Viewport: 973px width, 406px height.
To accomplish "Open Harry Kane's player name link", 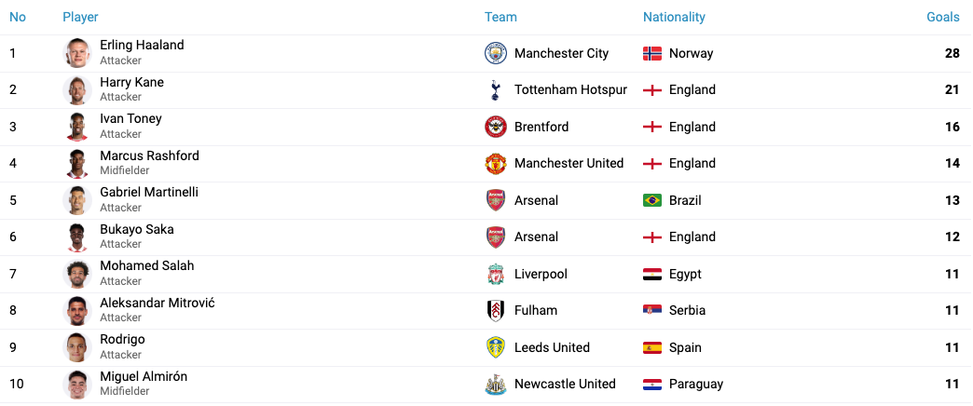I will point(131,82).
